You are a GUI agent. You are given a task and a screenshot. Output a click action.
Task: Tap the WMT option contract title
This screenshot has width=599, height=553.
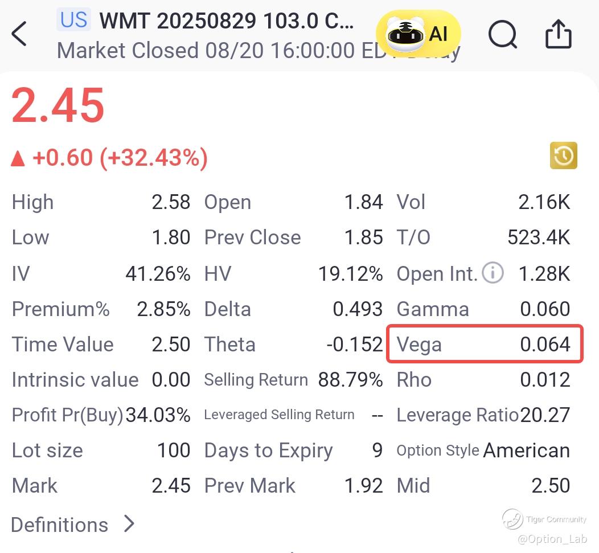tap(227, 21)
